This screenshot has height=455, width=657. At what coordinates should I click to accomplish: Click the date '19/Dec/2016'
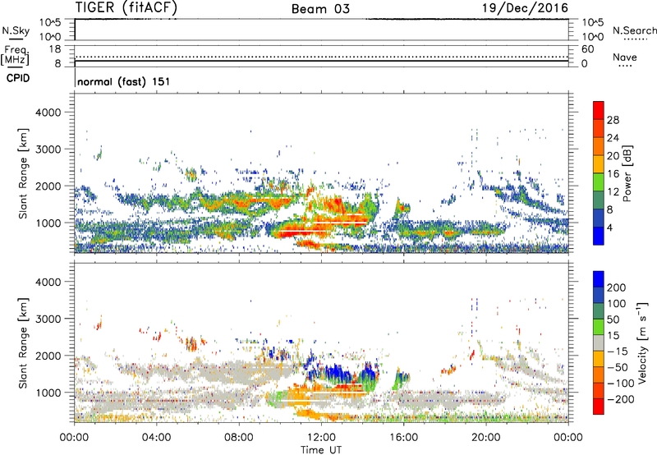click(x=525, y=7)
